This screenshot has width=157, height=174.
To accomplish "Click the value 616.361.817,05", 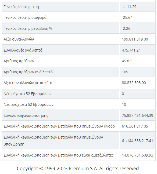I will coord(135,126).
